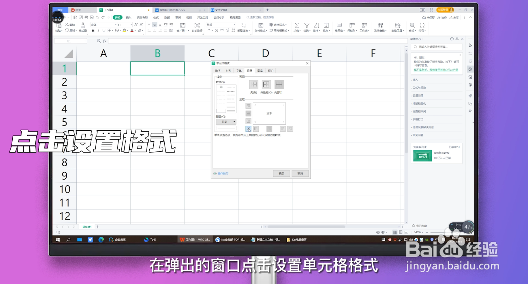The image size is (528, 284).
Task: Click the 条件格式 conditional formatting icon
Action: (x=261, y=27)
